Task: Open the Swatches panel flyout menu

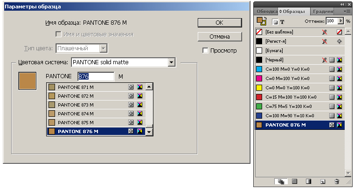Action: 347,11
